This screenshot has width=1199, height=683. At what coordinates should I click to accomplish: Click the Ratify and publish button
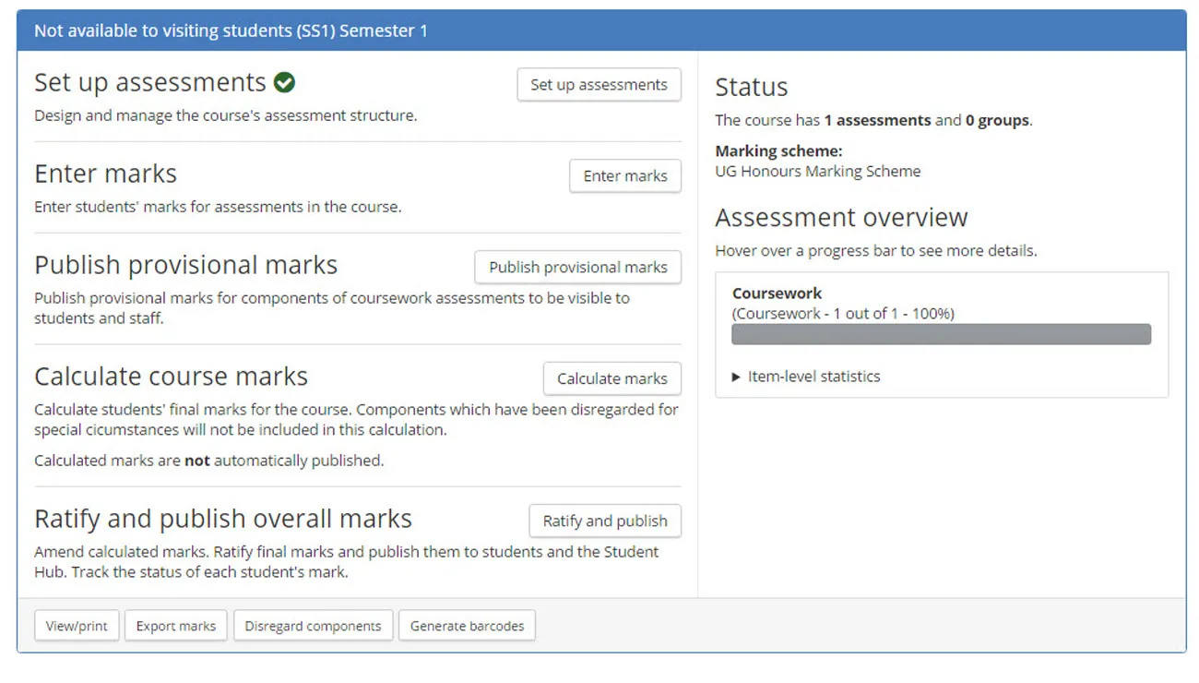[x=604, y=521]
